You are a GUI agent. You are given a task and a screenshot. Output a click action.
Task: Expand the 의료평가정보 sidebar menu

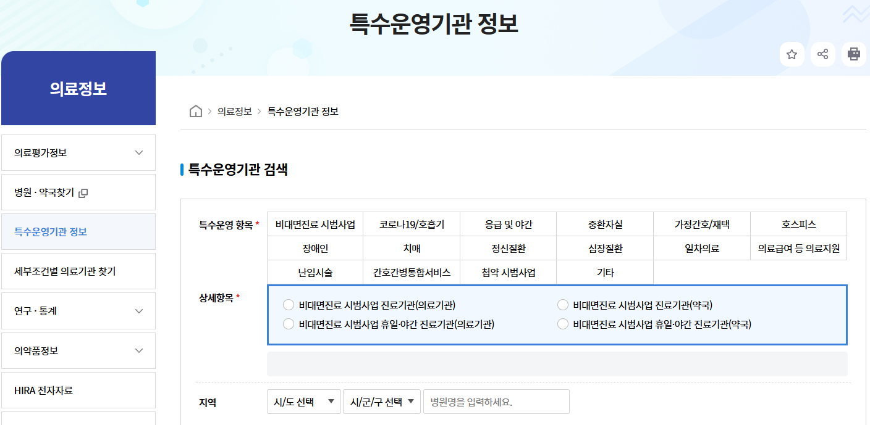pyautogui.click(x=78, y=153)
